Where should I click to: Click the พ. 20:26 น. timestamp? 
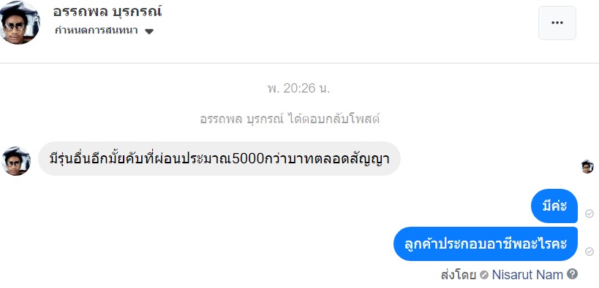298,89
